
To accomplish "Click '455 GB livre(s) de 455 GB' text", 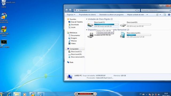I will pos(135,26).
